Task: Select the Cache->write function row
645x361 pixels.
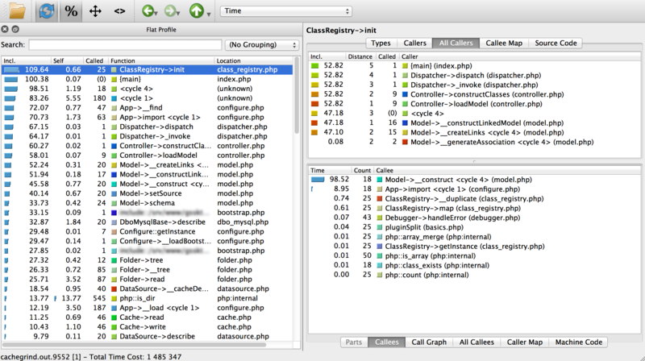Action: [x=148, y=327]
